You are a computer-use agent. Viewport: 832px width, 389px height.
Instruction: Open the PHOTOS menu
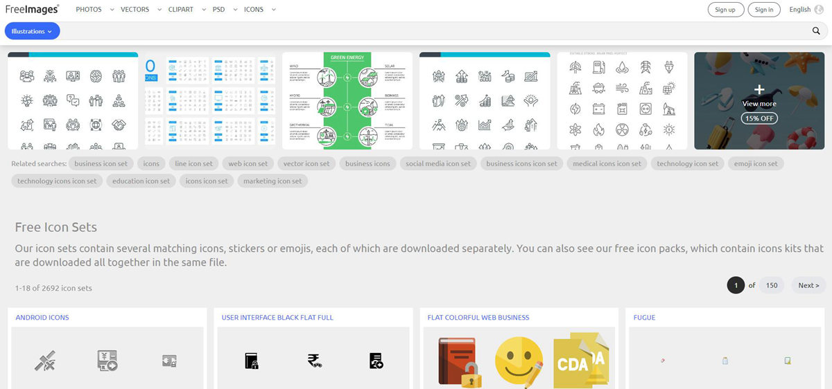click(x=89, y=10)
